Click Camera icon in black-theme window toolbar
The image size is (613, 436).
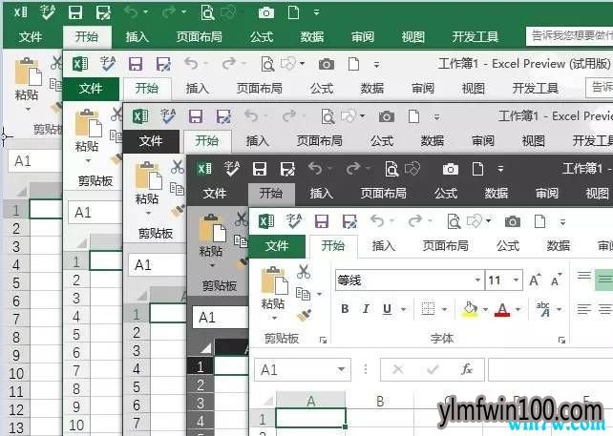[x=450, y=169]
